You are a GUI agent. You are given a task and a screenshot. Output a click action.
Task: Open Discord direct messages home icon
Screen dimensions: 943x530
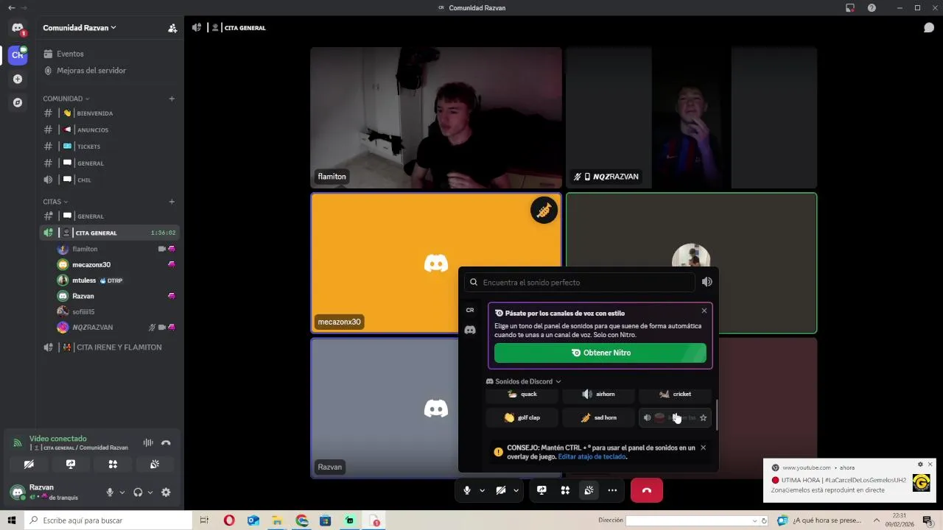(x=18, y=28)
